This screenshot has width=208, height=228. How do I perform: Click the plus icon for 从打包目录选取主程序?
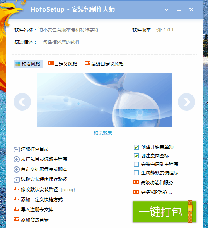tap(17, 159)
